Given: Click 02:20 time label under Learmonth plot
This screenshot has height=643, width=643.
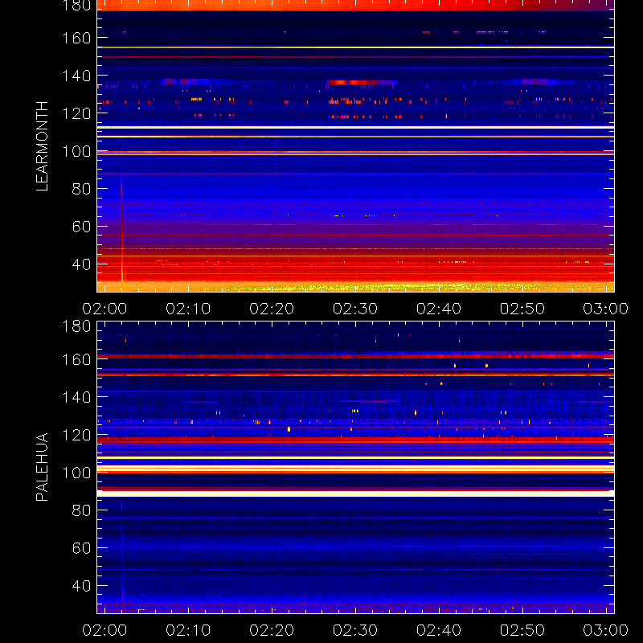Looking at the screenshot, I should 272,309.
